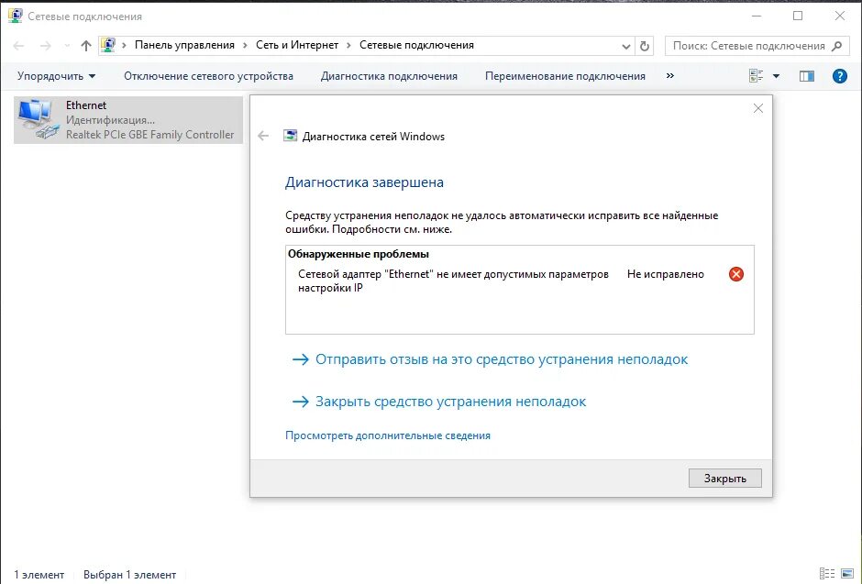Image resolution: width=862 pixels, height=584 pixels.
Task: Select the Ethernet adapter icon
Action: [x=38, y=118]
